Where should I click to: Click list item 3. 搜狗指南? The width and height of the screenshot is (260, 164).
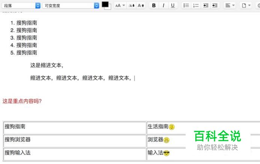pos(24,38)
